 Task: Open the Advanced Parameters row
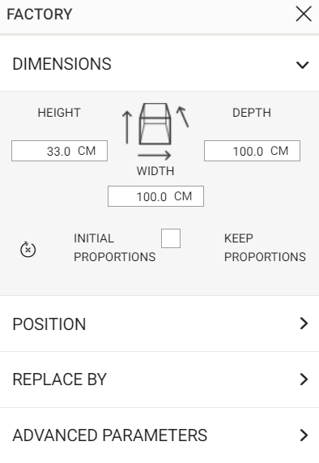(159, 435)
